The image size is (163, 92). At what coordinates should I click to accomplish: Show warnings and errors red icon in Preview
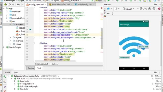pyautogui.click(x=159, y=9)
